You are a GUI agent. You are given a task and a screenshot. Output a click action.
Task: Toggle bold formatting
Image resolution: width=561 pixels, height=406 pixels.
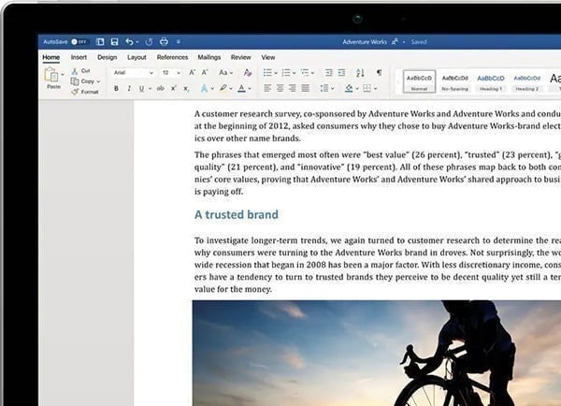click(116, 88)
